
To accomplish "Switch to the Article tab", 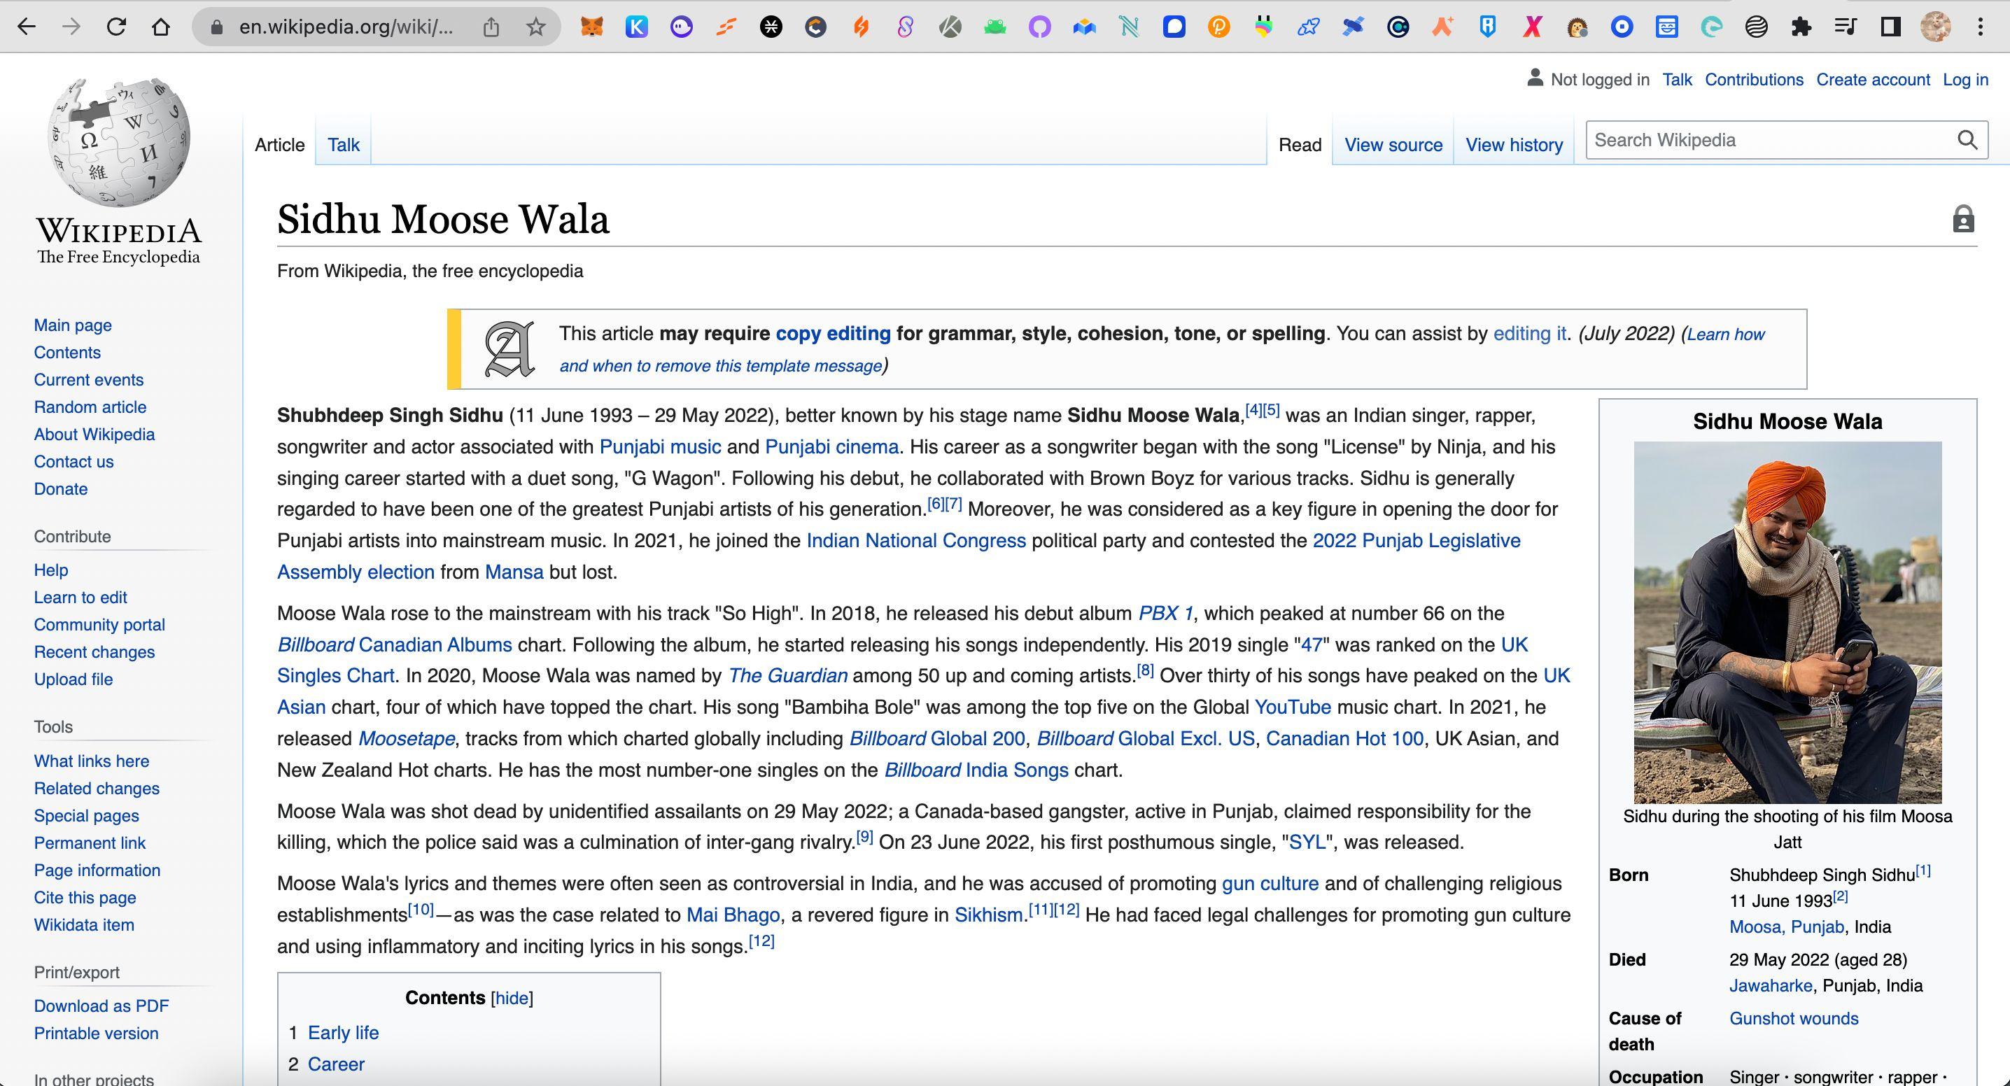I will 279,145.
